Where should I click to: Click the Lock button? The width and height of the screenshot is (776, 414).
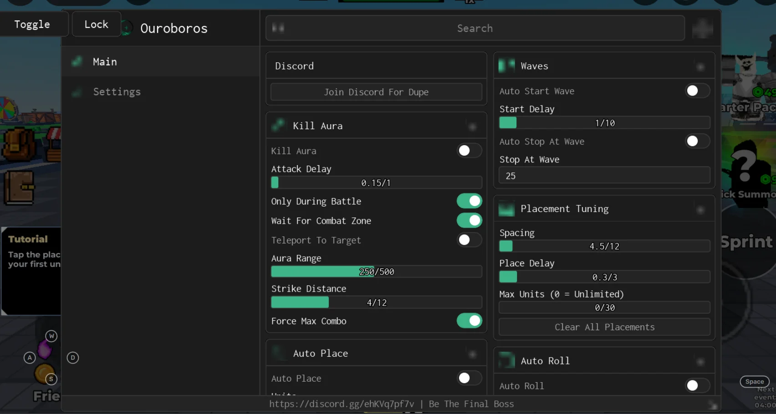click(x=97, y=24)
